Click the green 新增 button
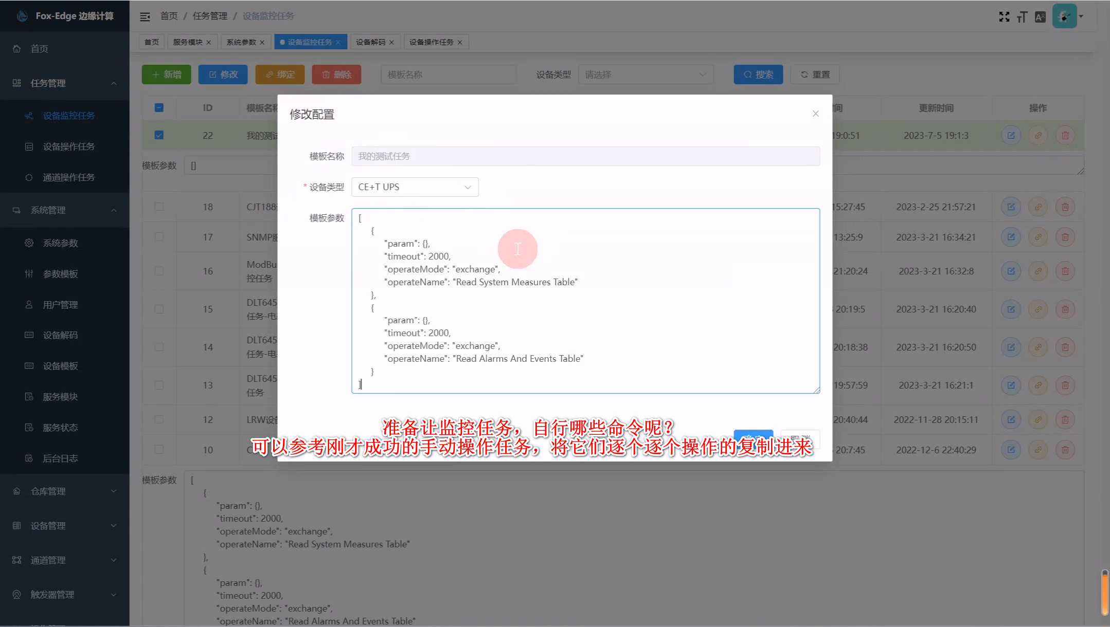This screenshot has height=627, width=1110. [x=166, y=75]
